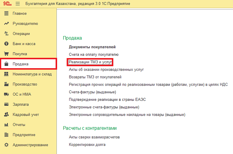Click the Администрирование gear icon
The height and width of the screenshot is (154, 233).
click(6, 145)
